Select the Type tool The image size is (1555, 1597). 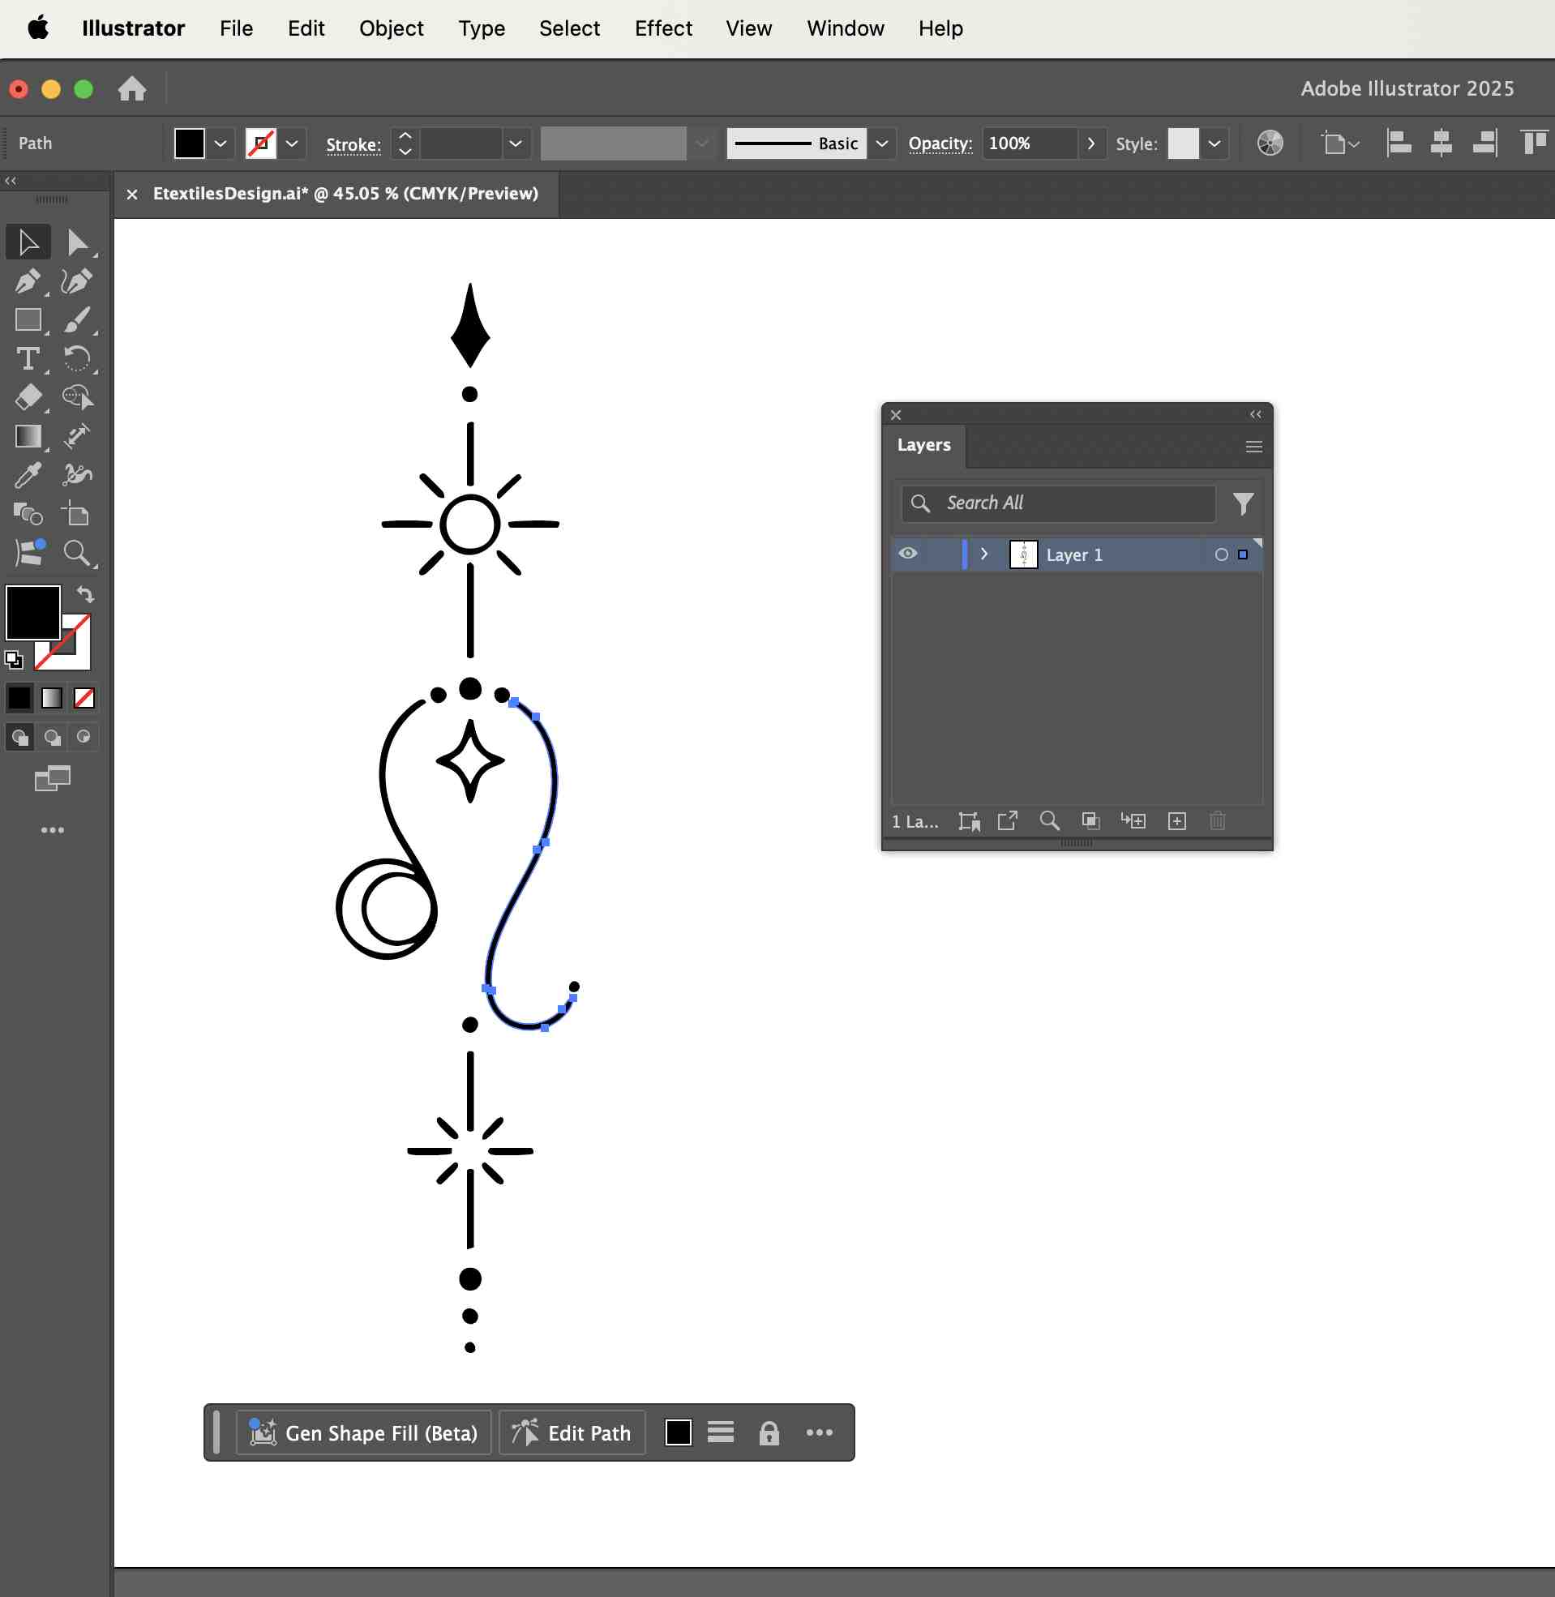28,358
